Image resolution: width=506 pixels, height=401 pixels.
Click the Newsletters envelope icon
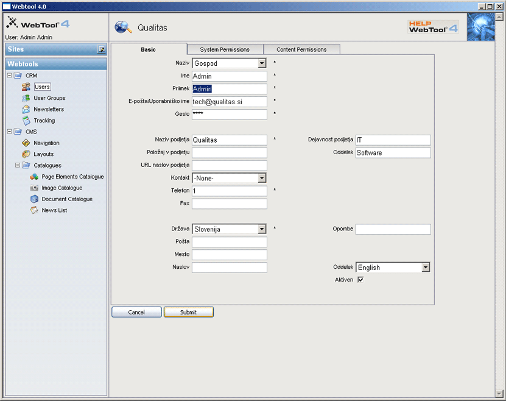point(26,110)
